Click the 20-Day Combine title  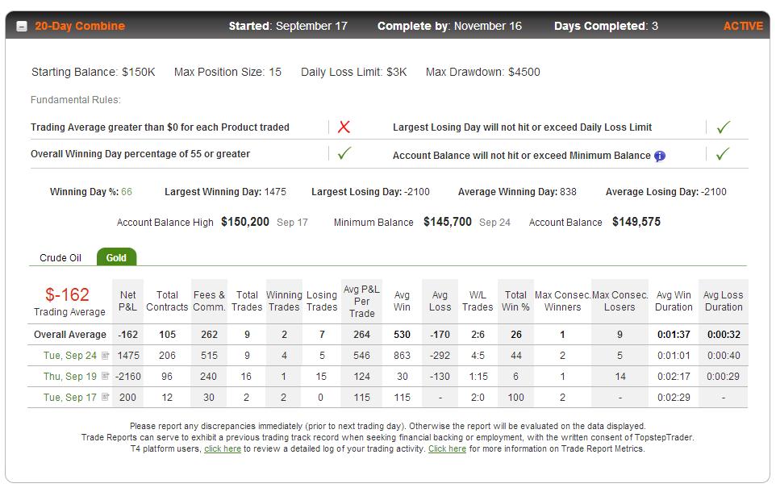(80, 26)
